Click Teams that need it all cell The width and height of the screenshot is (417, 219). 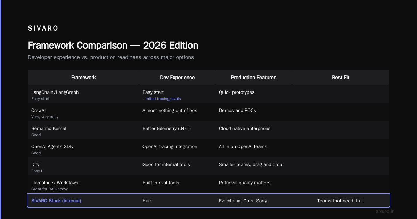341,201
